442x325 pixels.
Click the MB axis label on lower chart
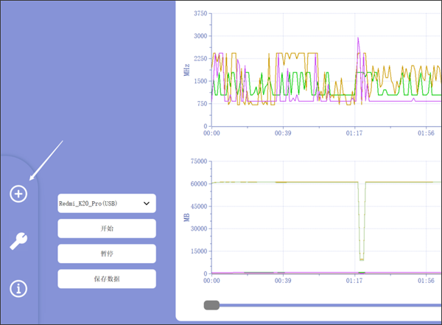pyautogui.click(x=187, y=217)
